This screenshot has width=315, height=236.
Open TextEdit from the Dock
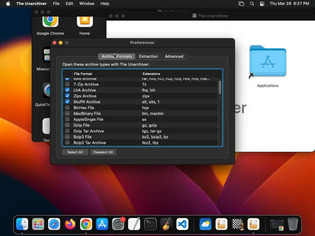point(134,224)
